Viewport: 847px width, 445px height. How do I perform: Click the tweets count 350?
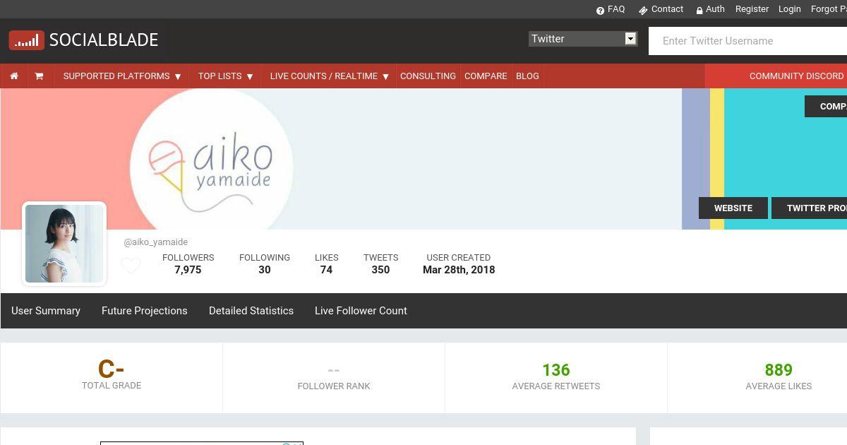tap(380, 270)
